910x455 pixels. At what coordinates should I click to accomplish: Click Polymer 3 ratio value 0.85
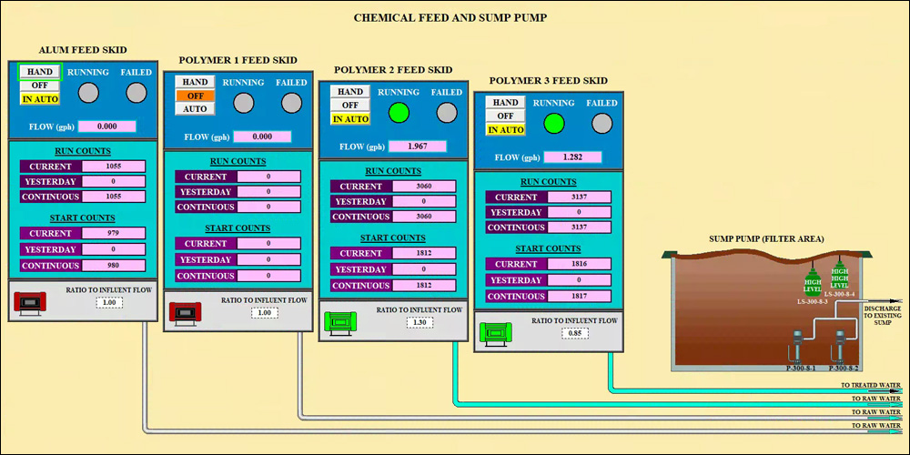pos(574,333)
